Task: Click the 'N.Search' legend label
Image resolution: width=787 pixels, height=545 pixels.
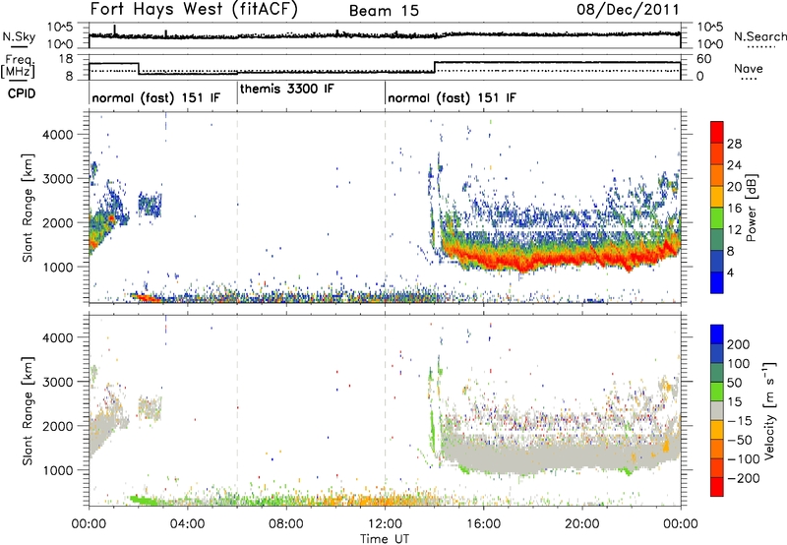Action: [760, 36]
